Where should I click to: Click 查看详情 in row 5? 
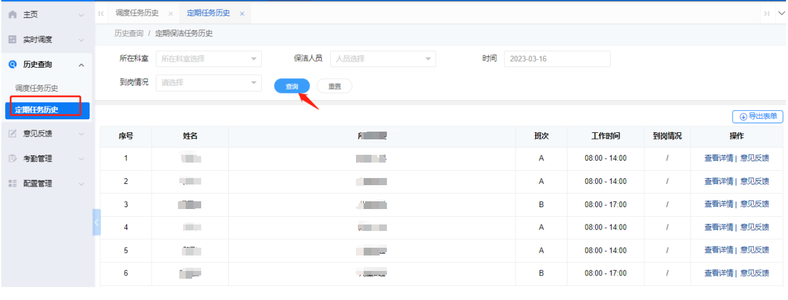tap(718, 250)
